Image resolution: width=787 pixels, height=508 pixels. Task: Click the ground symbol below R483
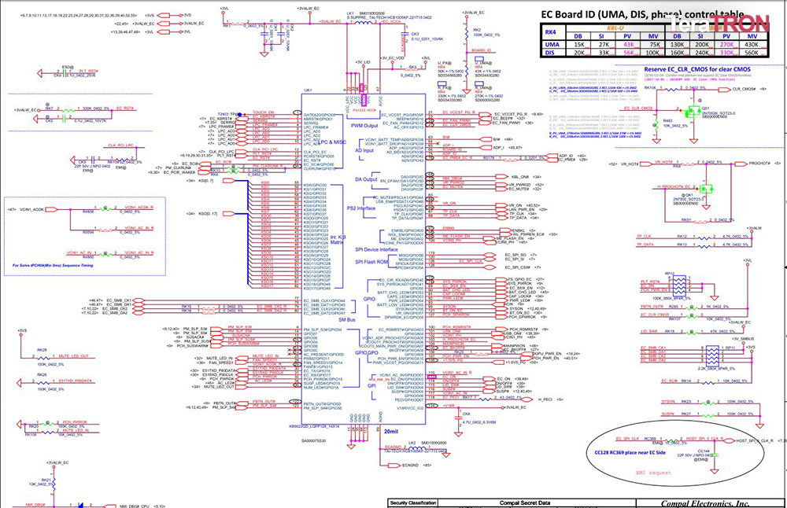pyautogui.click(x=656, y=141)
